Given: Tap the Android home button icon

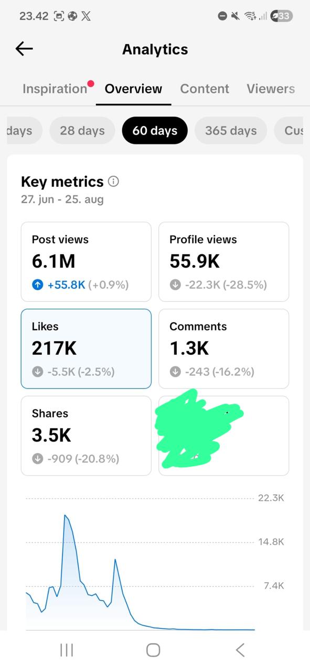Looking at the screenshot, I should (153, 650).
